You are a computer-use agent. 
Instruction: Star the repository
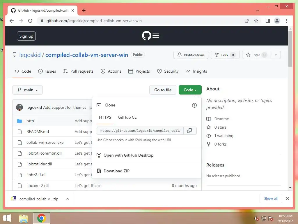[x=257, y=55]
